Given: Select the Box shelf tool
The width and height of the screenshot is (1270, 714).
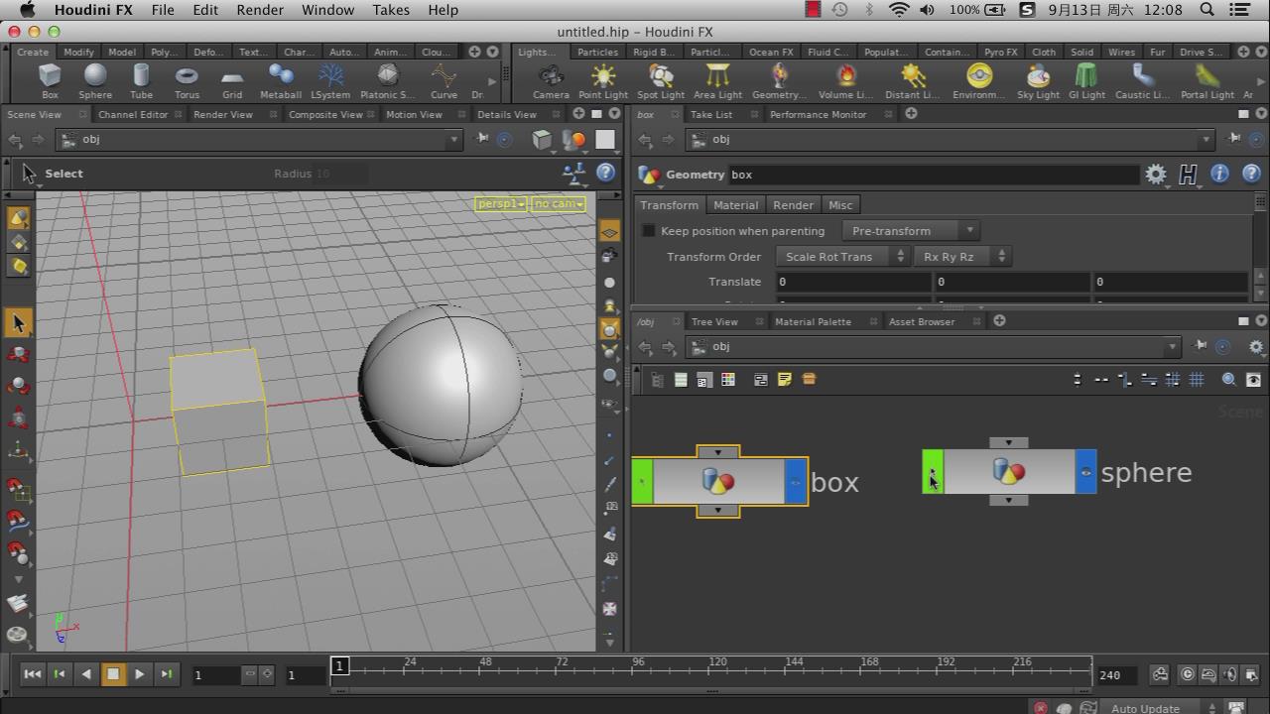Looking at the screenshot, I should point(50,80).
